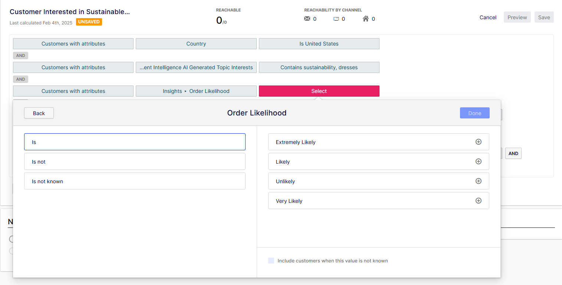
Task: Add the Likely value with its plus icon
Action: click(x=479, y=161)
